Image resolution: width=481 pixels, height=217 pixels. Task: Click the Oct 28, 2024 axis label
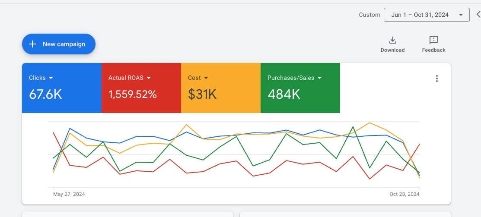[x=405, y=194]
